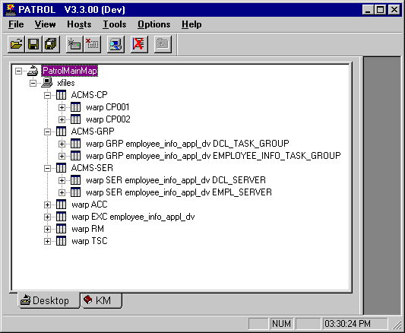This screenshot has width=405, height=333.
Task: Select the warp RM tree item
Action: 87,229
